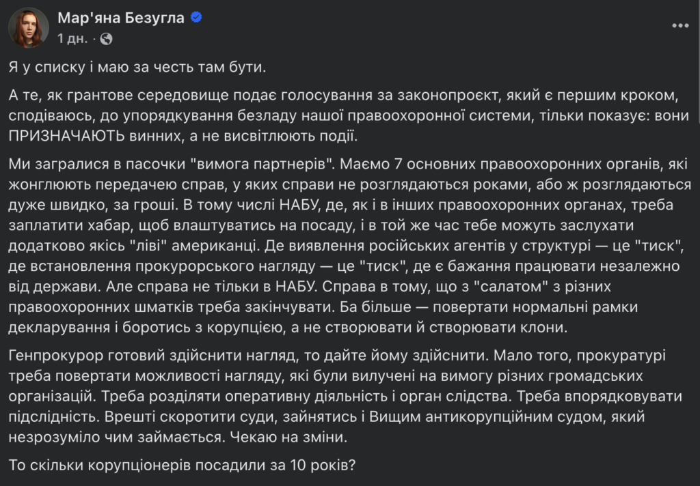Screen dimensions: 700x486
Task: Open Мар'яна Безугла's profile picture
Action: pos(29,27)
